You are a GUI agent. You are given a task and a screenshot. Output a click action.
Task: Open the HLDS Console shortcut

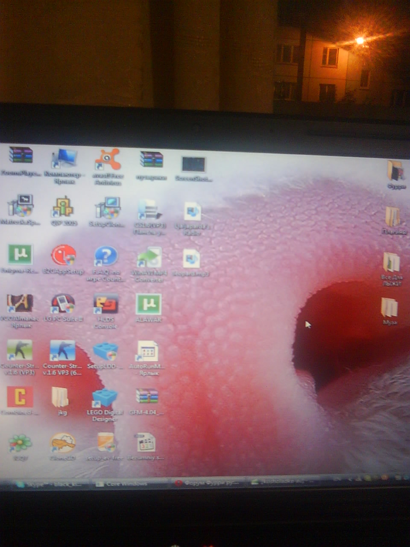(x=105, y=304)
